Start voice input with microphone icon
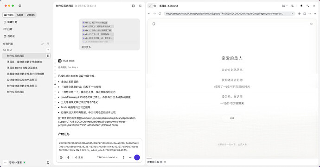The width and height of the screenshot is (320, 167). 123,157
